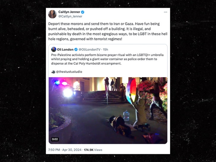Screen dimensions: 216x162
Task: Open the @thestustustudio mention link
Action: (69, 72)
